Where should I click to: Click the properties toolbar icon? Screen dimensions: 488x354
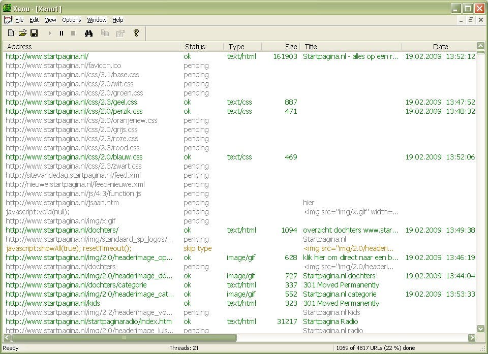point(120,33)
